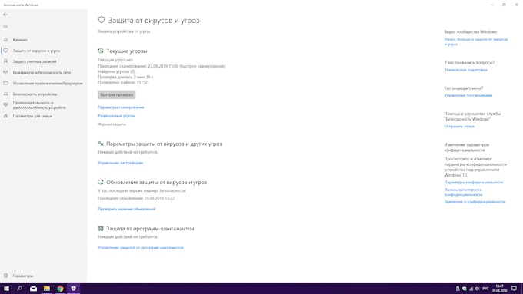
Task: Open Заявление о конфиденциальности link
Action: pos(475,202)
